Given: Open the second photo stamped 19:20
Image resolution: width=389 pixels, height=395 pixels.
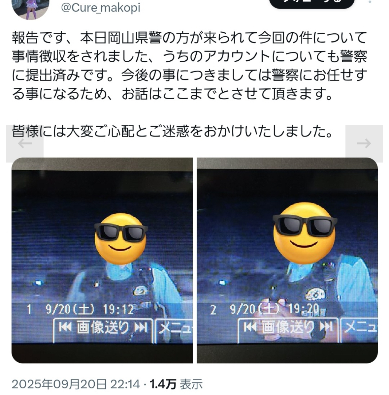Looking at the screenshot, I should 287,260.
